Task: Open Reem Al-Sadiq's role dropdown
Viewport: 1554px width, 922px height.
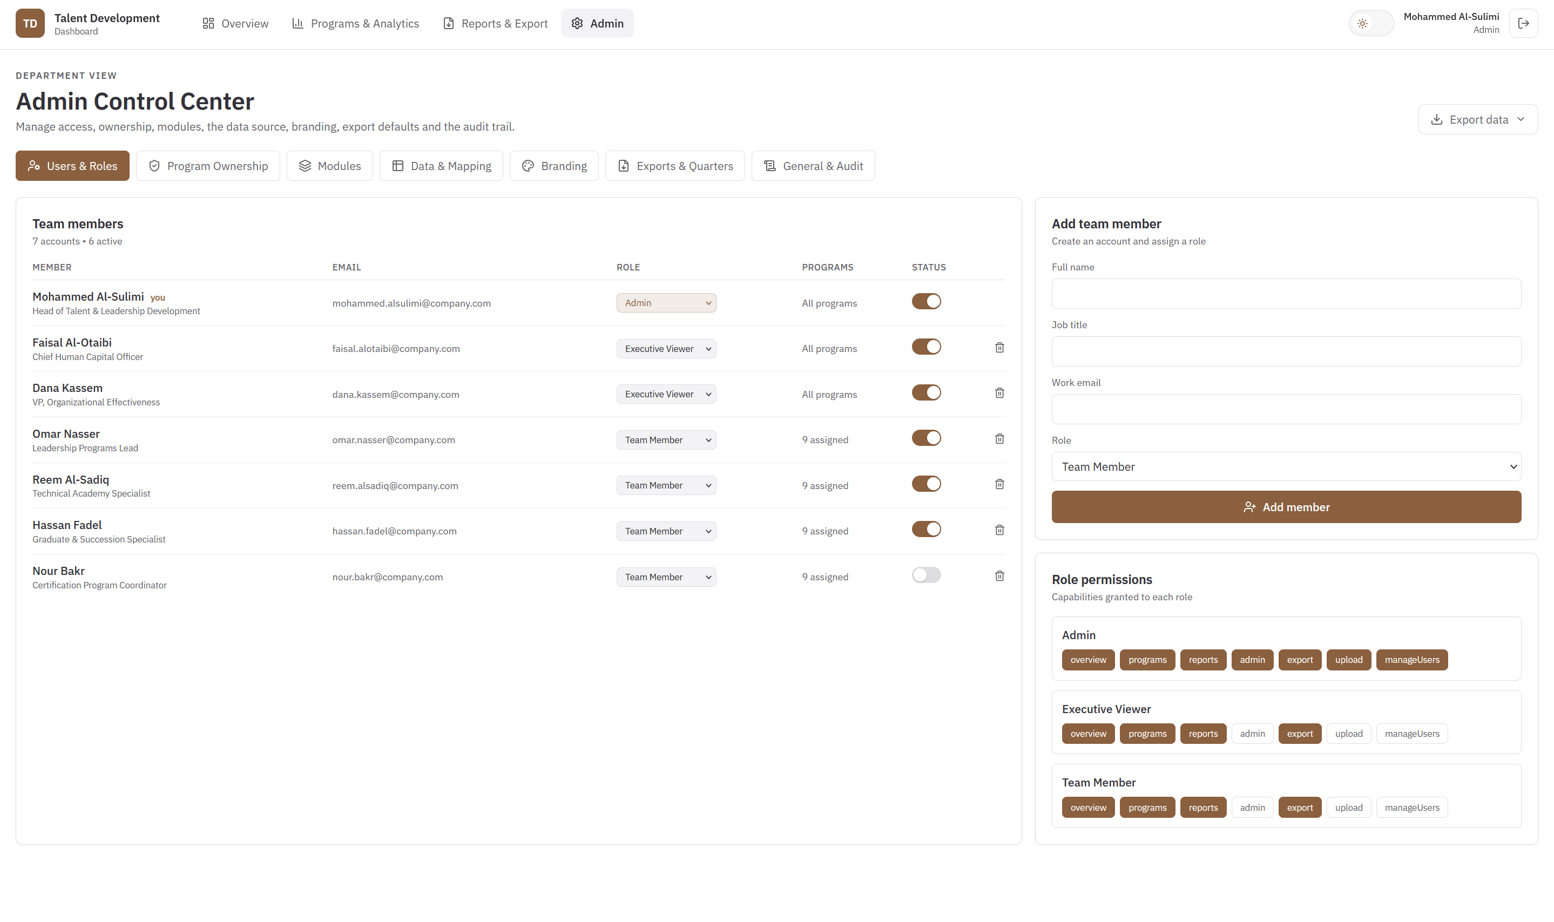Action: click(x=666, y=485)
